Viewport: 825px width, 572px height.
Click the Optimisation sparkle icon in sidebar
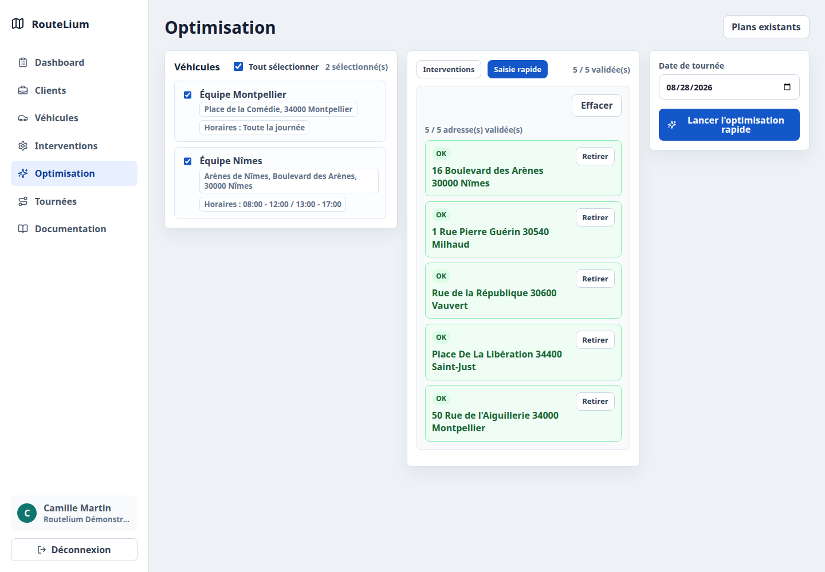click(x=23, y=173)
